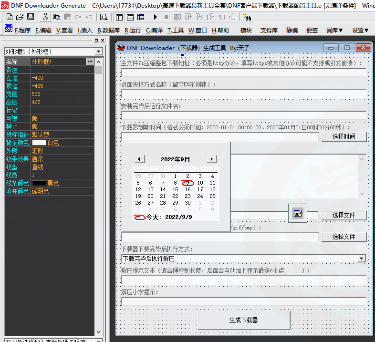Open the C.编译 menu
Screen dimensions: 375x342
(154, 30)
